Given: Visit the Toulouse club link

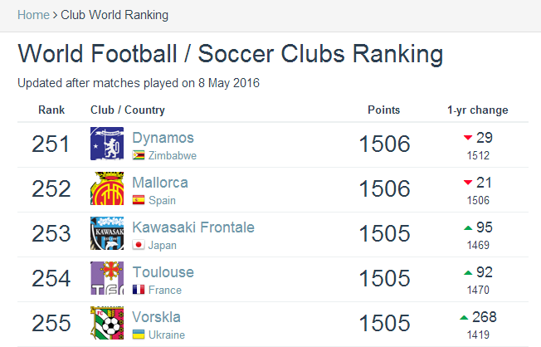Looking at the screenshot, I should [163, 272].
